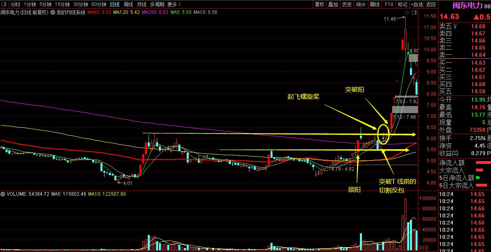Click the 11.46 high price label on the chart

pos(390,19)
